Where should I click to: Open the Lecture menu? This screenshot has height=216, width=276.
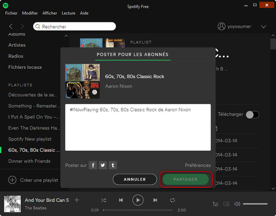68,13
